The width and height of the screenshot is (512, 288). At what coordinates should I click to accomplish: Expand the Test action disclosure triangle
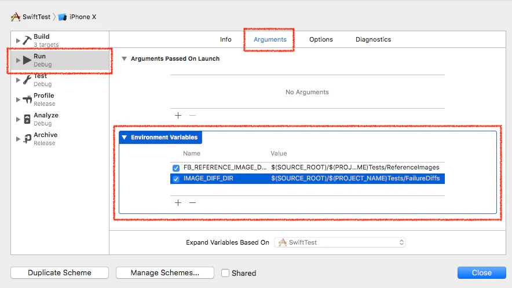(x=18, y=80)
